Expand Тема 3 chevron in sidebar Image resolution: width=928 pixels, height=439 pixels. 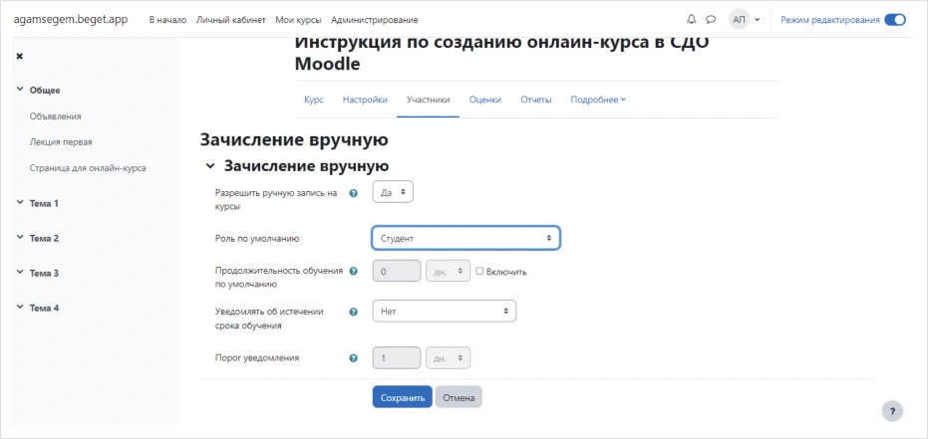pos(20,273)
